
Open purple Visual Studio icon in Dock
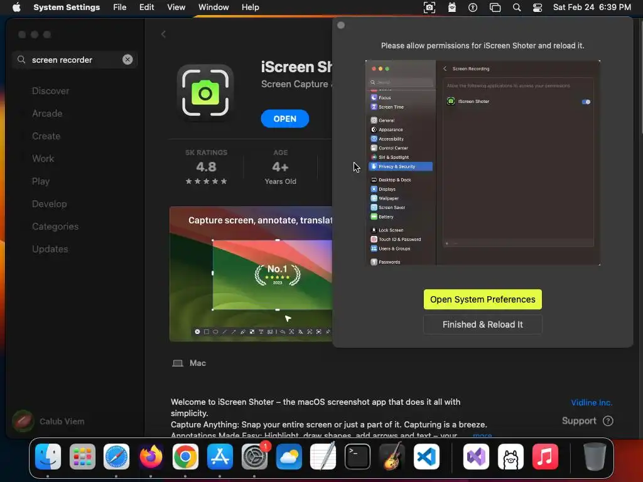476,456
